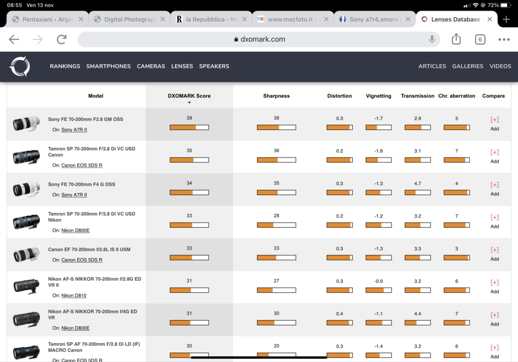
Task: Click DXOMARK score value 35
Action: coord(189,150)
